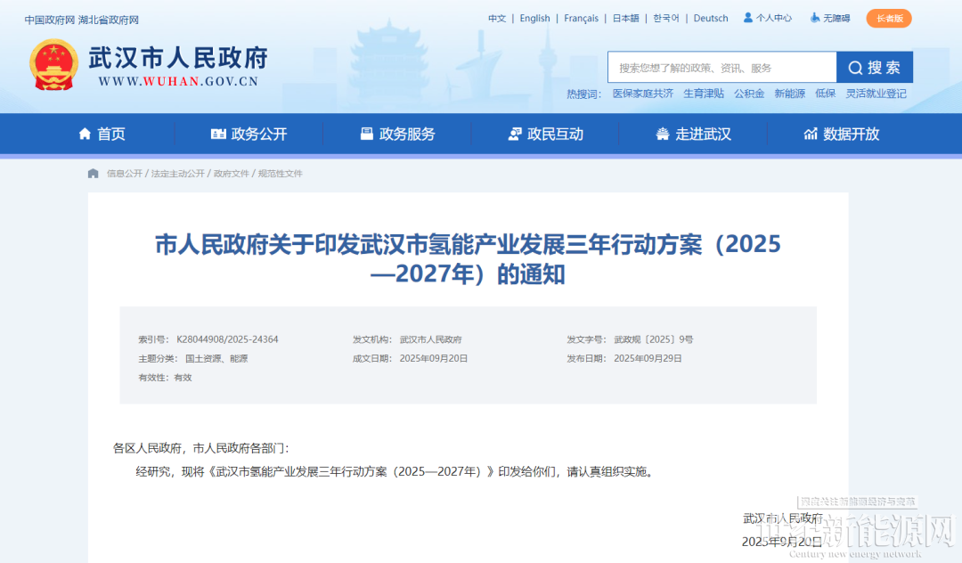962x563 pixels.
Task: Click the home icon in navigation bar
Action: pyautogui.click(x=85, y=134)
